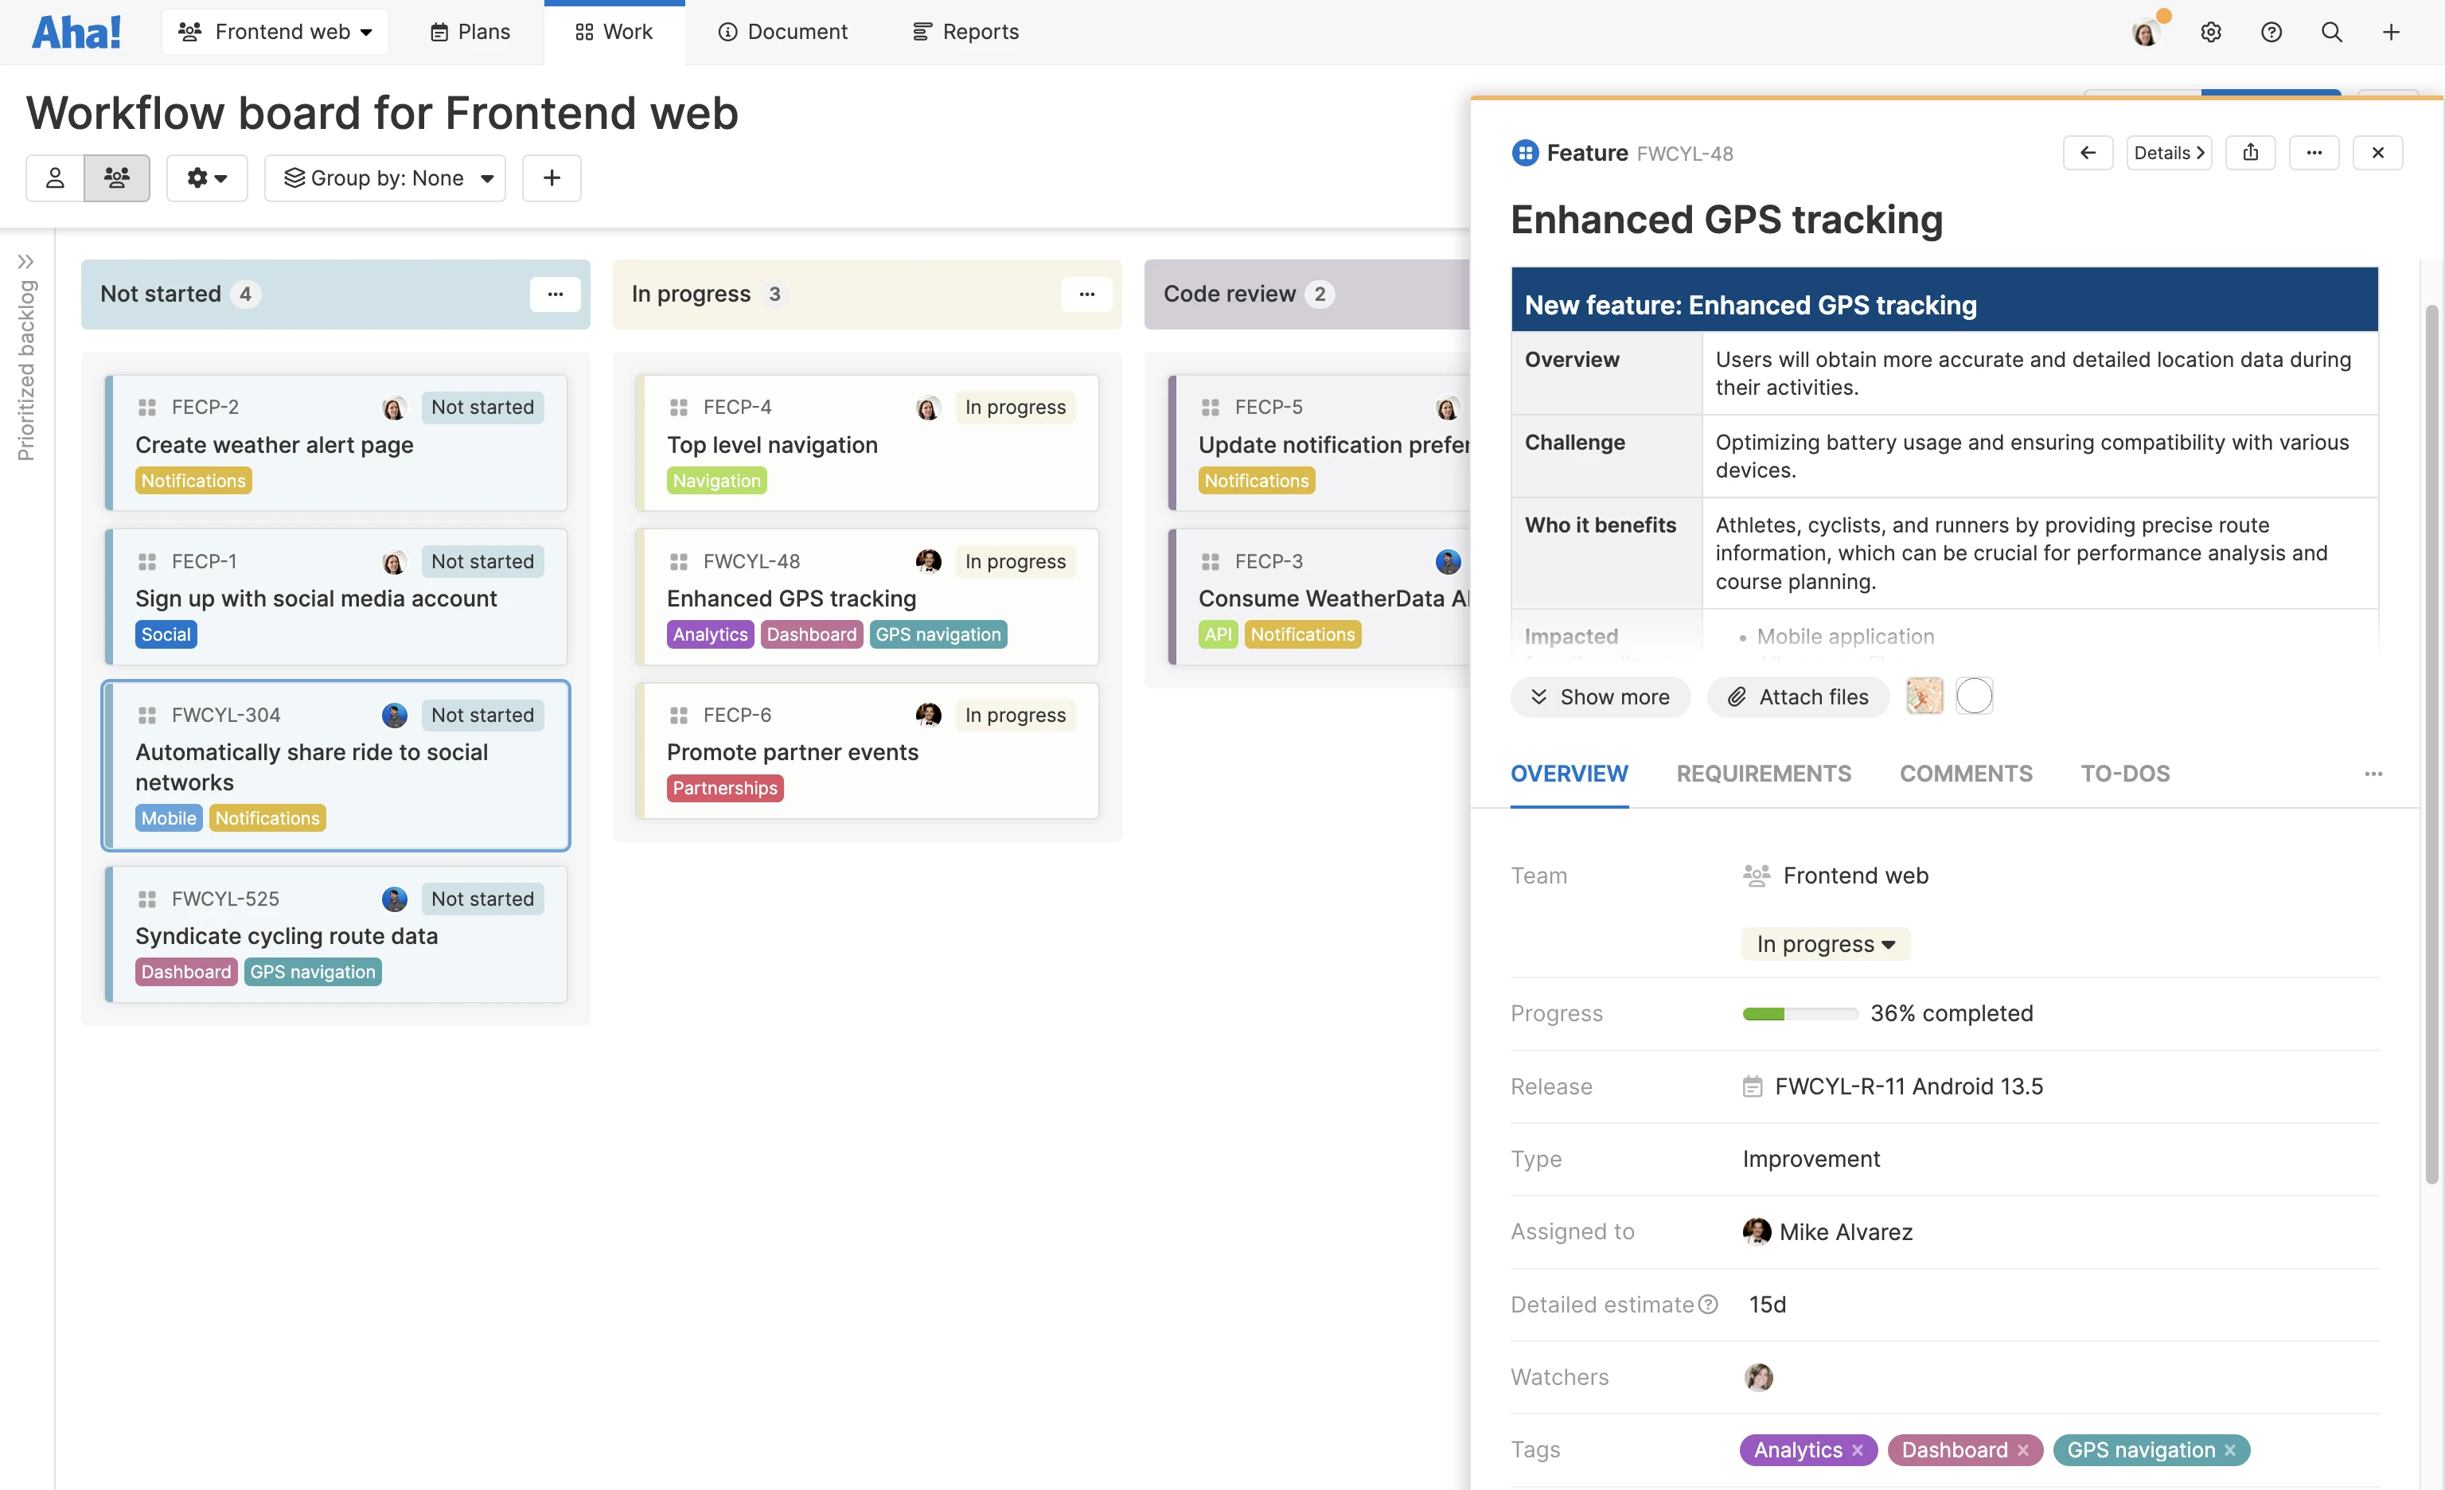The image size is (2445, 1490).
Task: Open the Group by: None dropdown
Action: [386, 177]
